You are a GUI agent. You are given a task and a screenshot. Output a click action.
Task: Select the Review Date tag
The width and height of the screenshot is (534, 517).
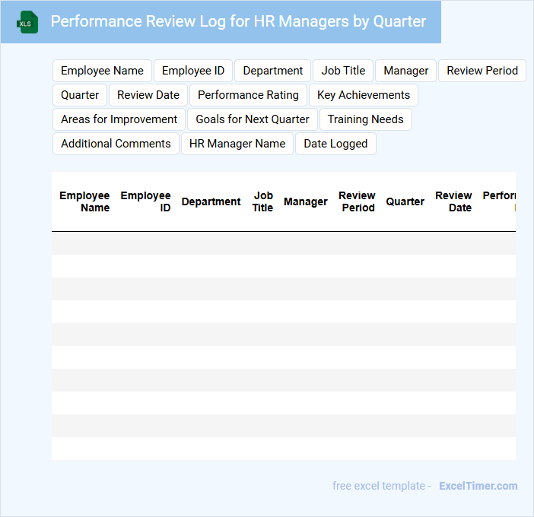pyautogui.click(x=148, y=95)
